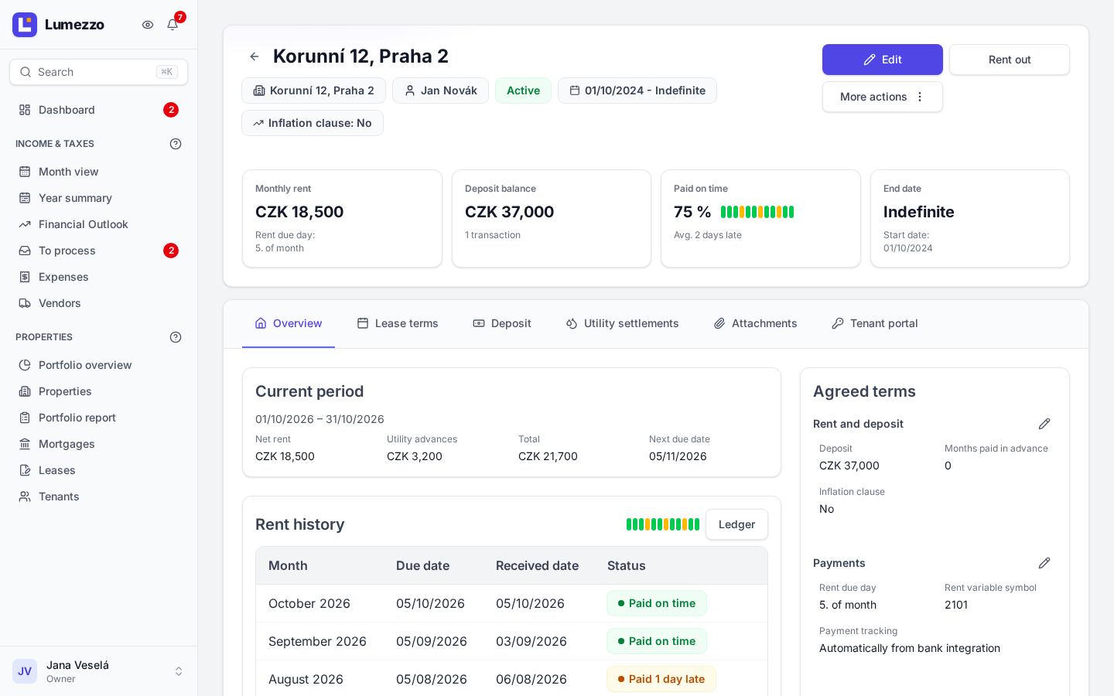Viewport: 1114px width, 696px height.
Task: Switch to Overview tab
Action: [289, 323]
